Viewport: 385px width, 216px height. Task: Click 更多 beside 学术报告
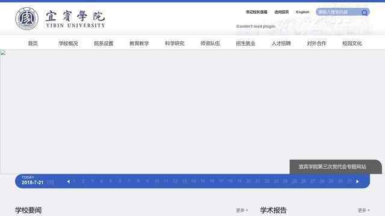[363, 210]
